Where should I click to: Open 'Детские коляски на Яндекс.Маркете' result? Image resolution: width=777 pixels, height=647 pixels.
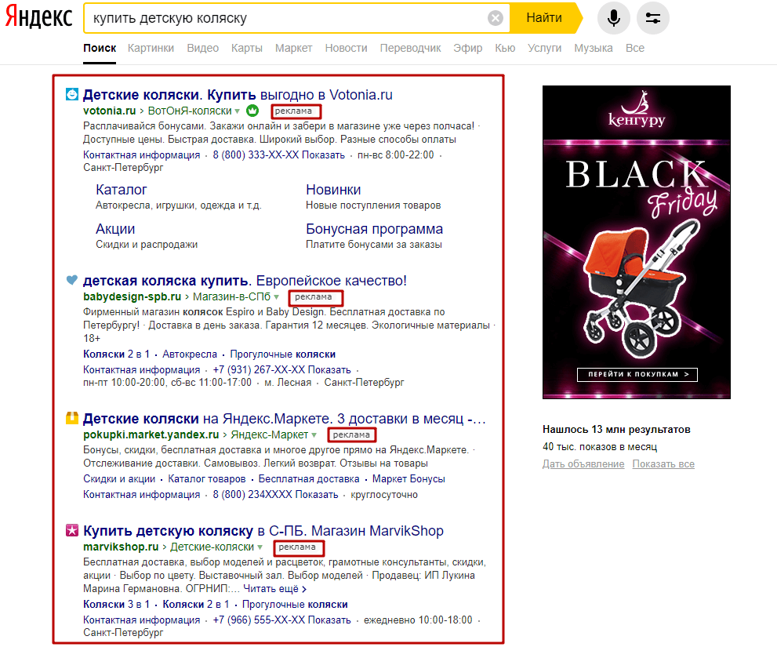285,419
